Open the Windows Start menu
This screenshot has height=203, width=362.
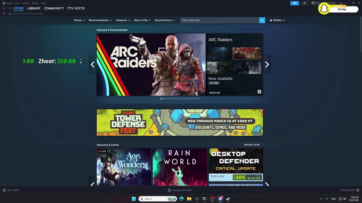(x=134, y=199)
